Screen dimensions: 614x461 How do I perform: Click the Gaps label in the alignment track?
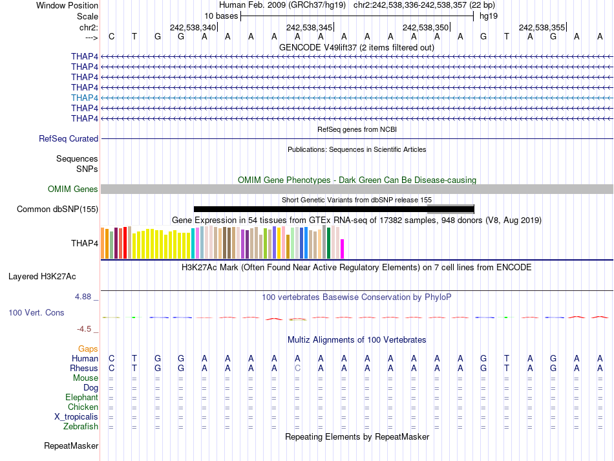pyautogui.click(x=88, y=348)
